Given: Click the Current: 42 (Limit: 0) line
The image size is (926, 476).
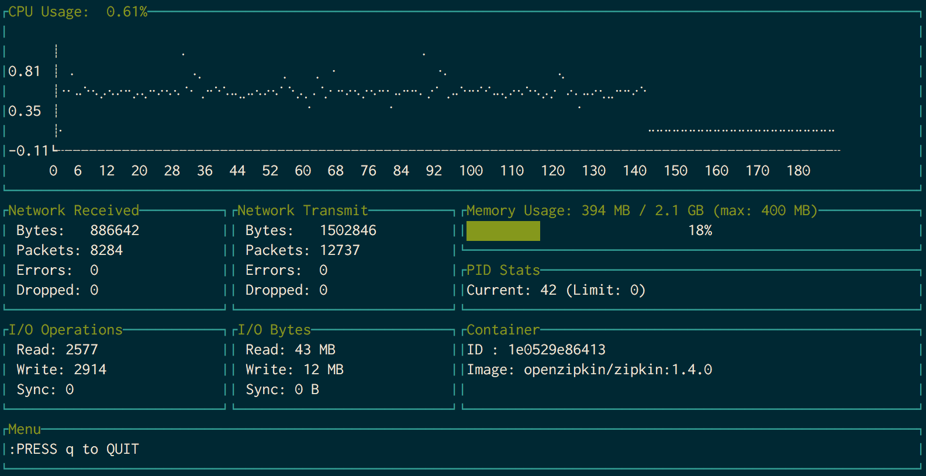Looking at the screenshot, I should (x=556, y=290).
